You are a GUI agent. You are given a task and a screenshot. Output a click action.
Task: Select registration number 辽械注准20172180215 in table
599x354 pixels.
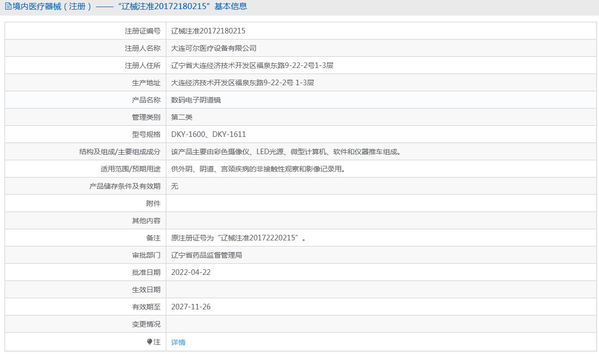coord(208,31)
